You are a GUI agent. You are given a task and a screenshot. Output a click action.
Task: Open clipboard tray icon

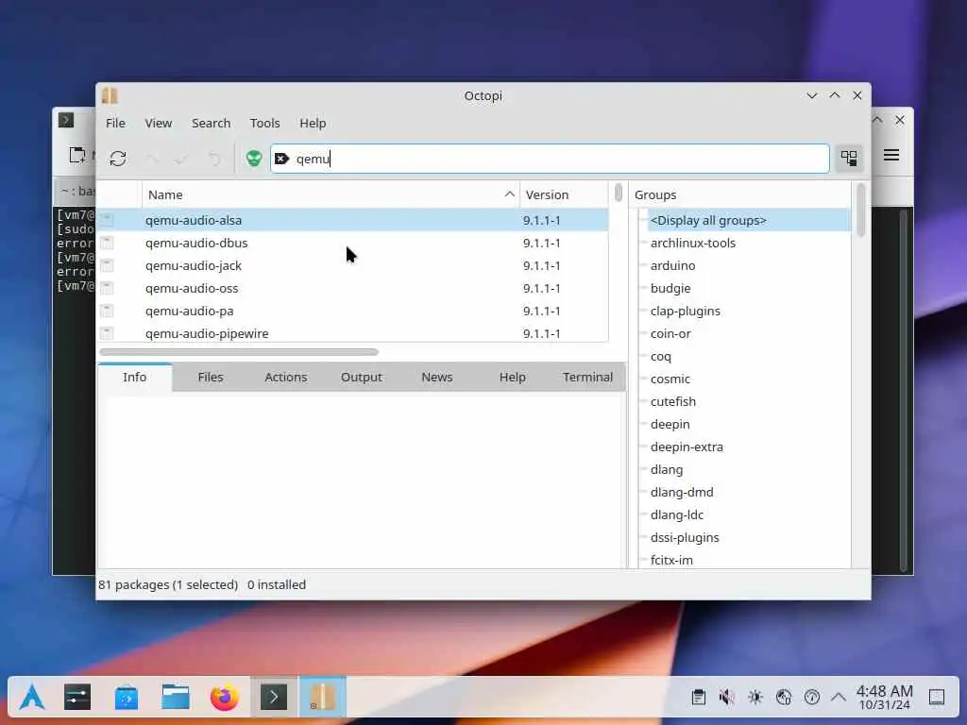point(698,698)
